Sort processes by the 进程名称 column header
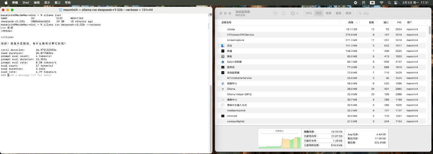The image size is (433, 154). (226, 22)
